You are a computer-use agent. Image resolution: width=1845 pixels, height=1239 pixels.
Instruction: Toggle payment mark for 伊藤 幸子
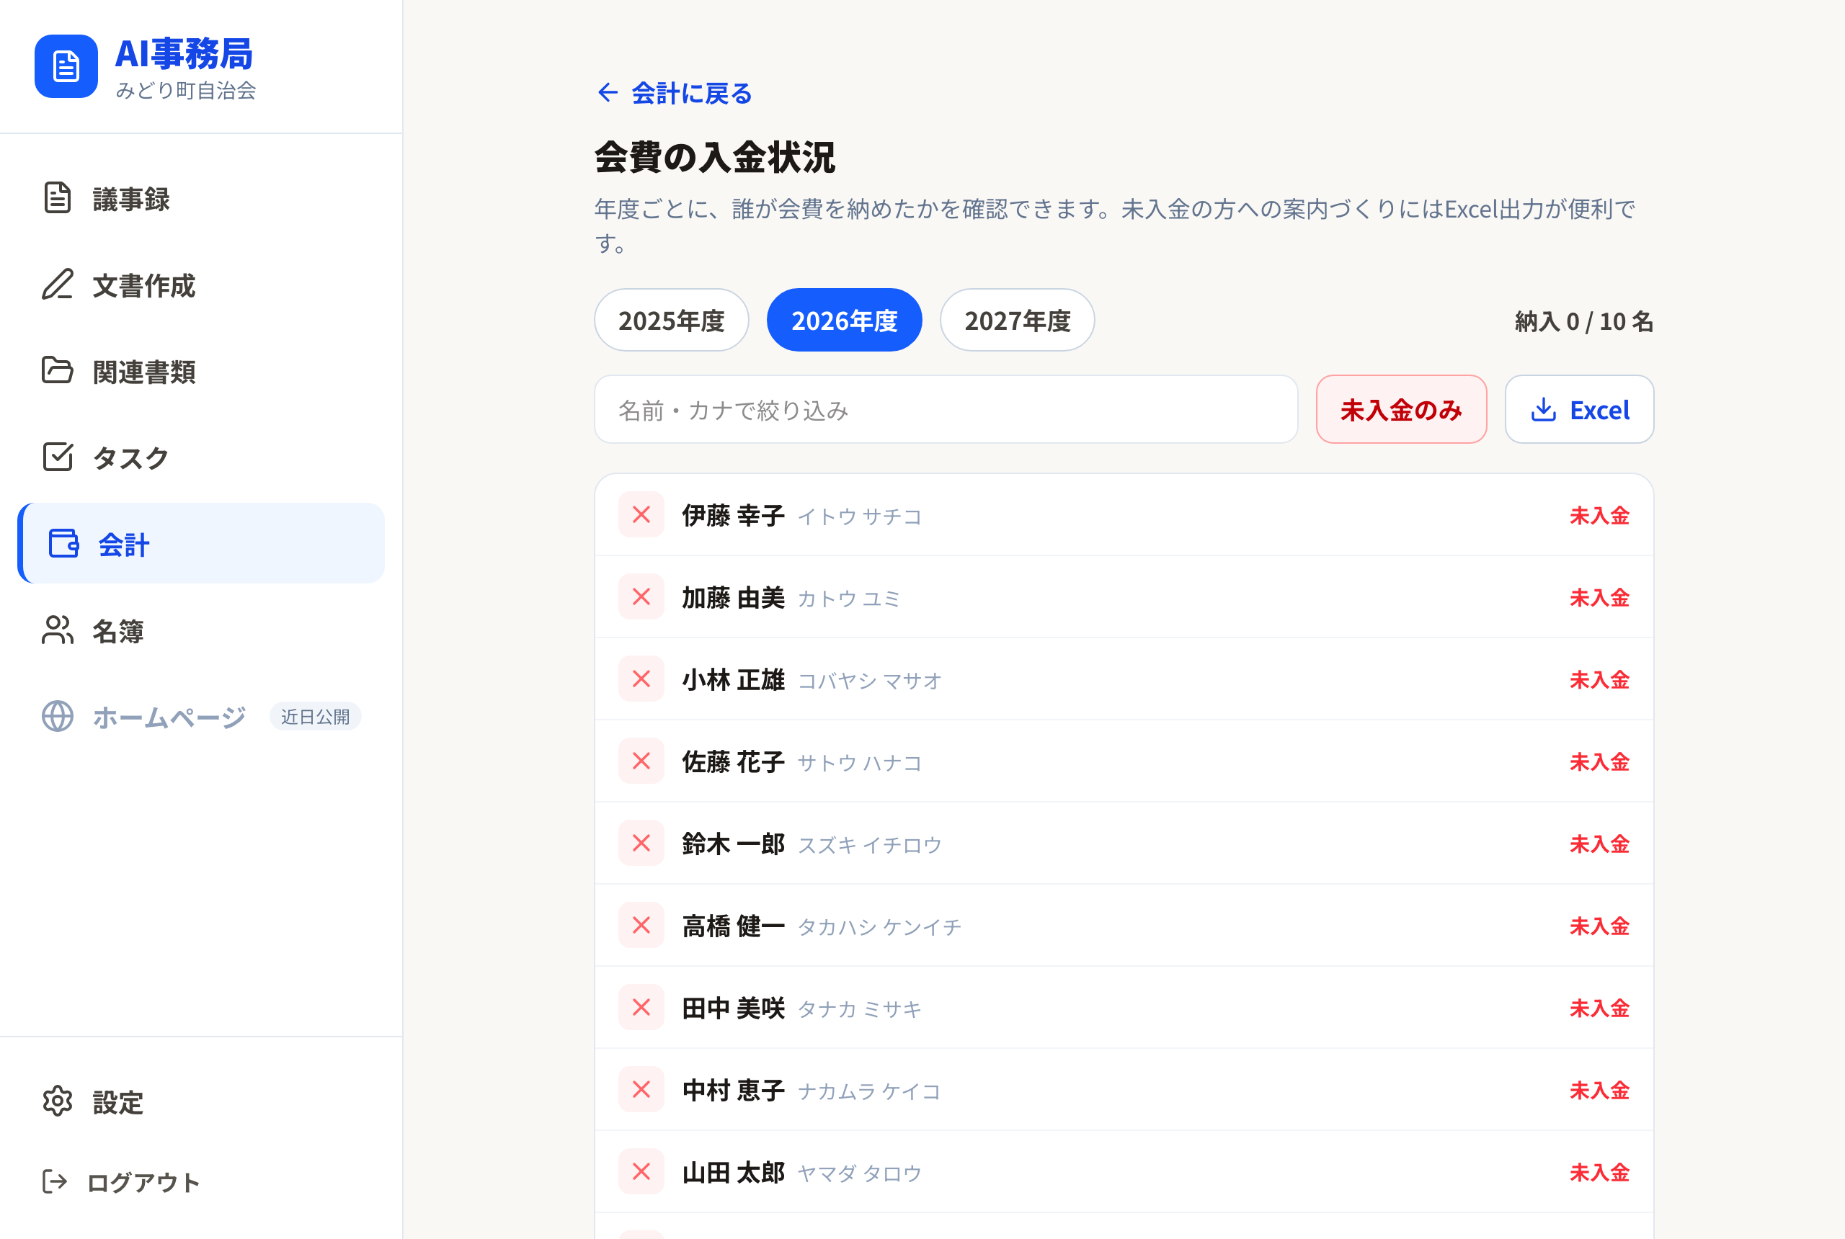(641, 515)
